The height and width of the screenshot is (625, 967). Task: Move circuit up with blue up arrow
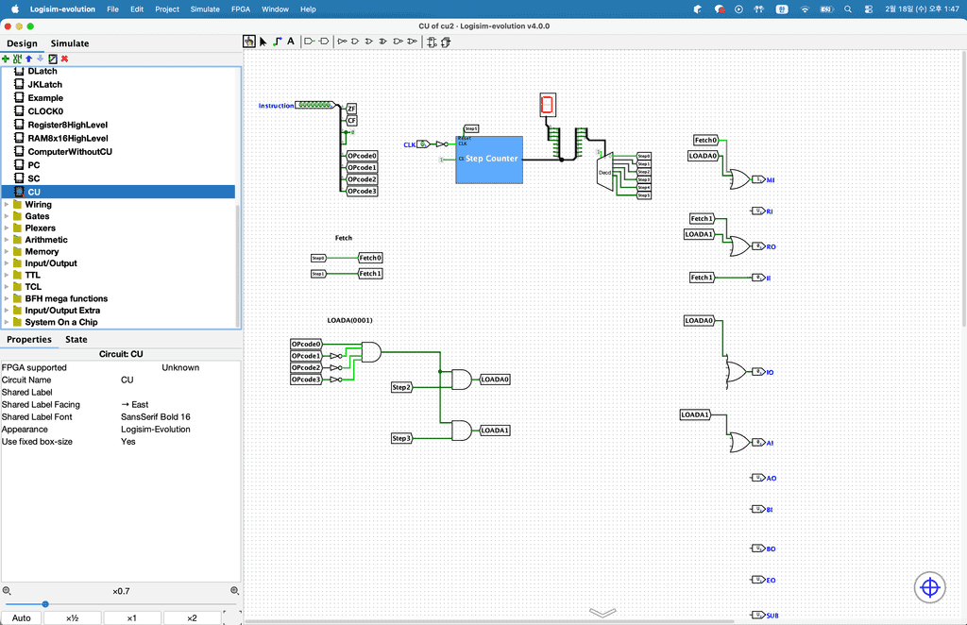(x=28, y=59)
